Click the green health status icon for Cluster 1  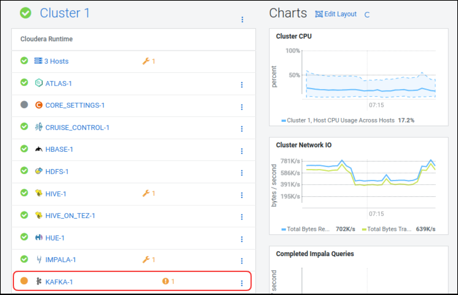(x=26, y=13)
